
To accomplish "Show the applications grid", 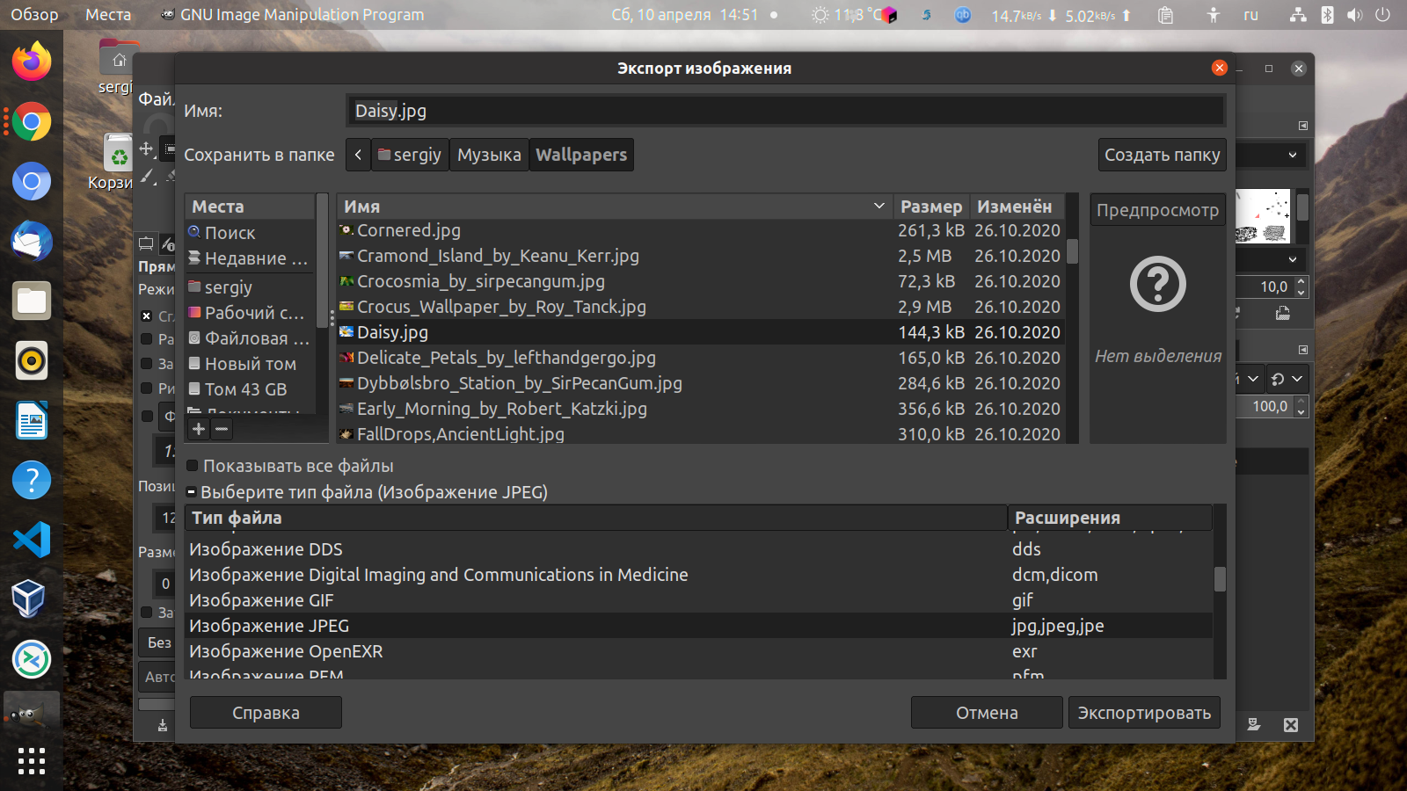I will click(x=32, y=761).
